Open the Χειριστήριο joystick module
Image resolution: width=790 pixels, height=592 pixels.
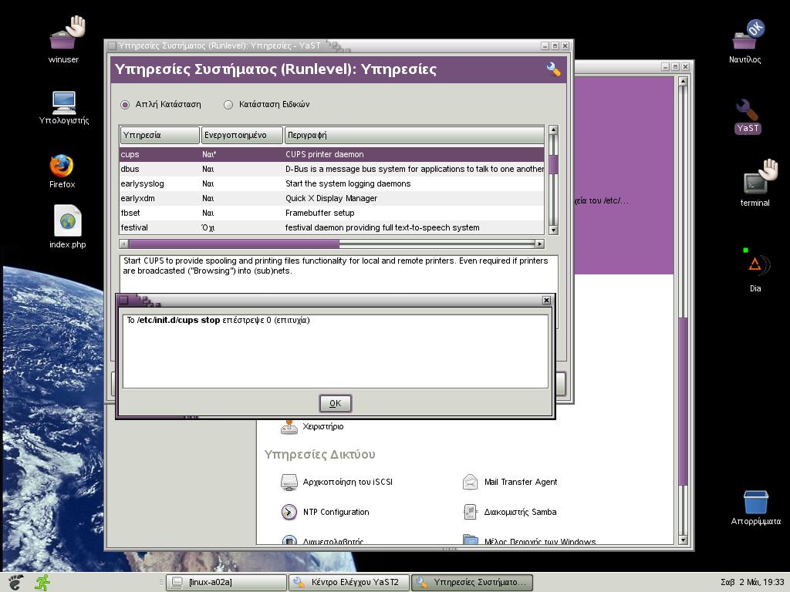point(312,426)
